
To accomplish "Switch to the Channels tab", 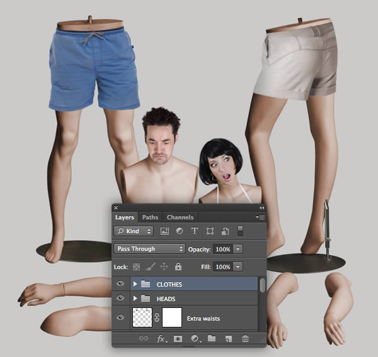I will click(180, 217).
